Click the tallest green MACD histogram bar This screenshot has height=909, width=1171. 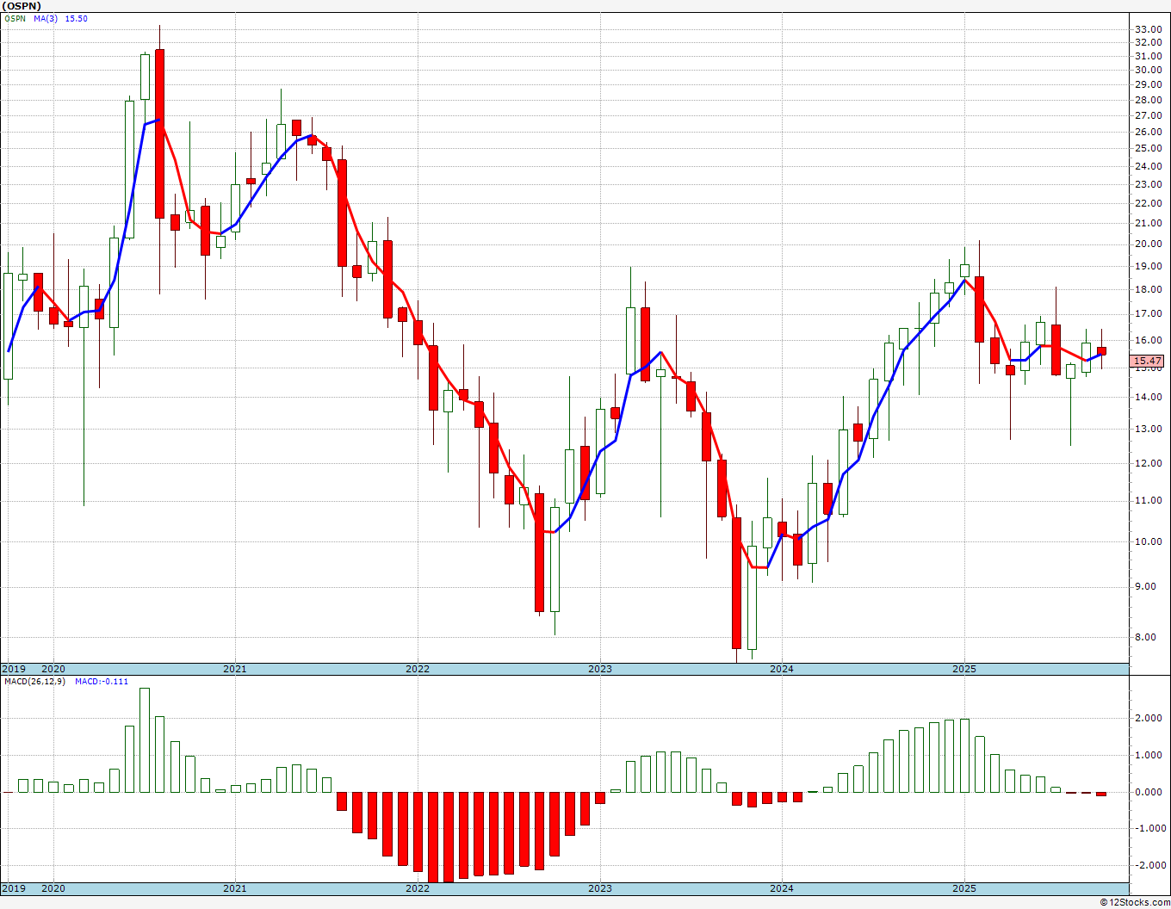click(145, 740)
